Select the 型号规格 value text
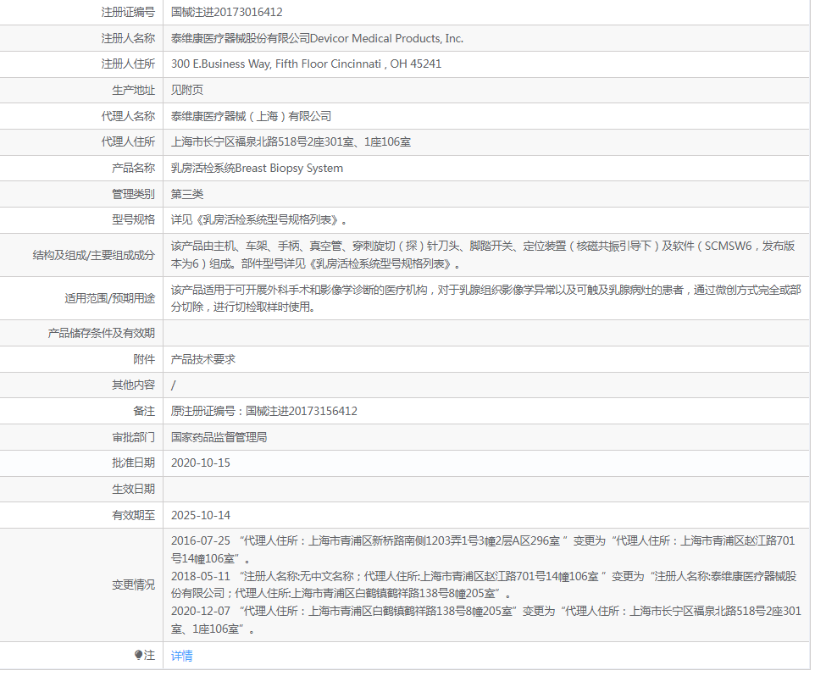 point(259,220)
